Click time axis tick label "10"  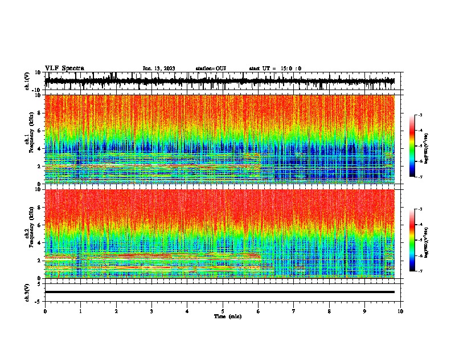[x=400, y=311]
